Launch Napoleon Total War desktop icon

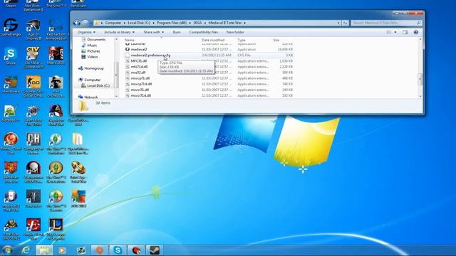56,115
